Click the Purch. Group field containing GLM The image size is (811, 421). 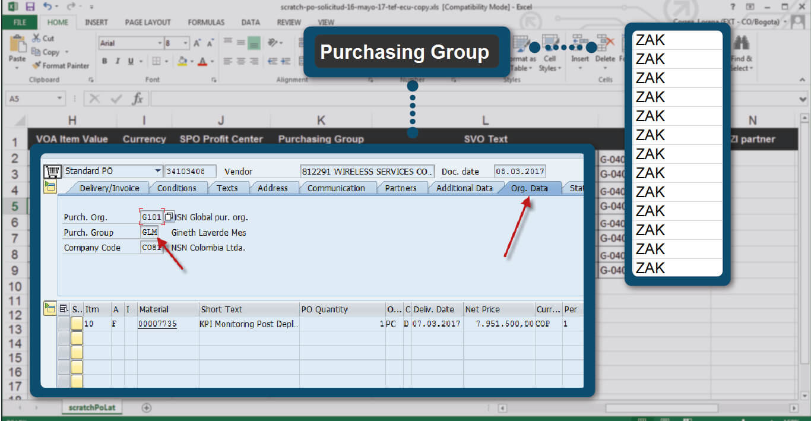tap(149, 233)
